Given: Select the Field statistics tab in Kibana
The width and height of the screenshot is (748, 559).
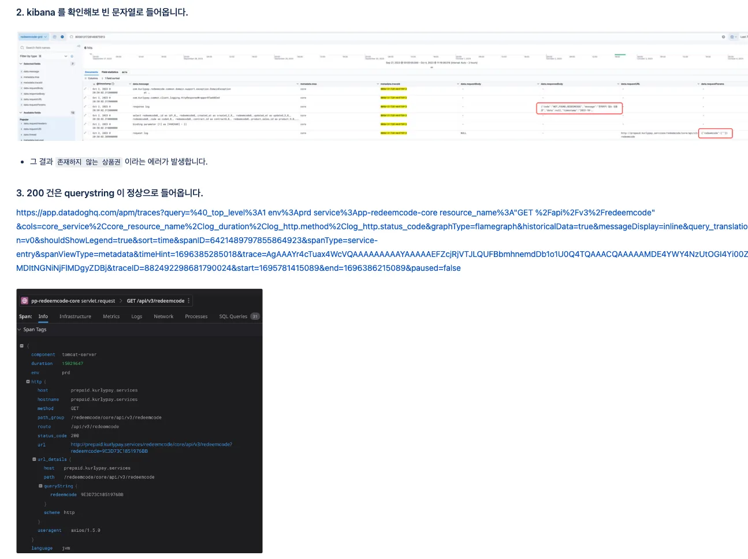Looking at the screenshot, I should [x=110, y=72].
